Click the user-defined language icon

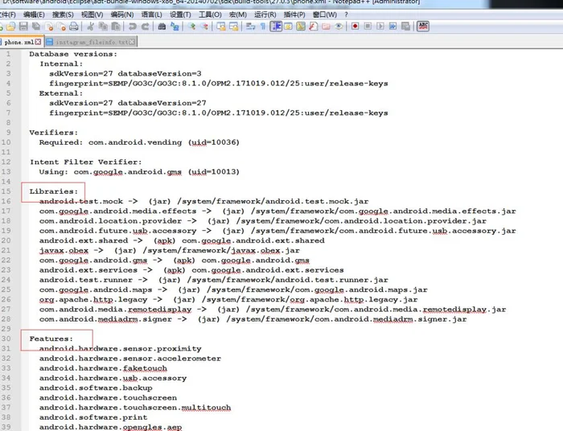(x=288, y=27)
